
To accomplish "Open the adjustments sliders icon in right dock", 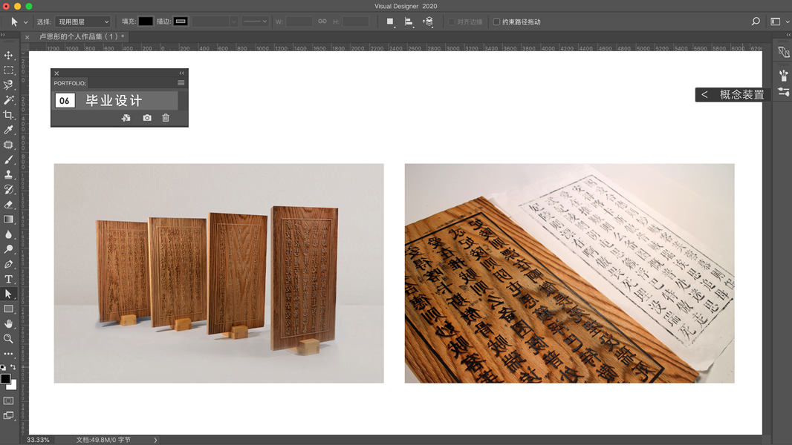I will 783,92.
